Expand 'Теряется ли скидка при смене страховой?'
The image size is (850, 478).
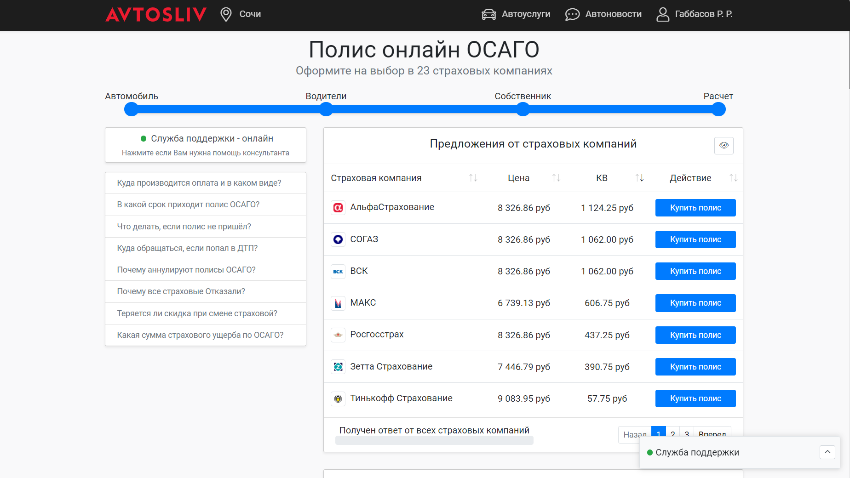coord(206,313)
